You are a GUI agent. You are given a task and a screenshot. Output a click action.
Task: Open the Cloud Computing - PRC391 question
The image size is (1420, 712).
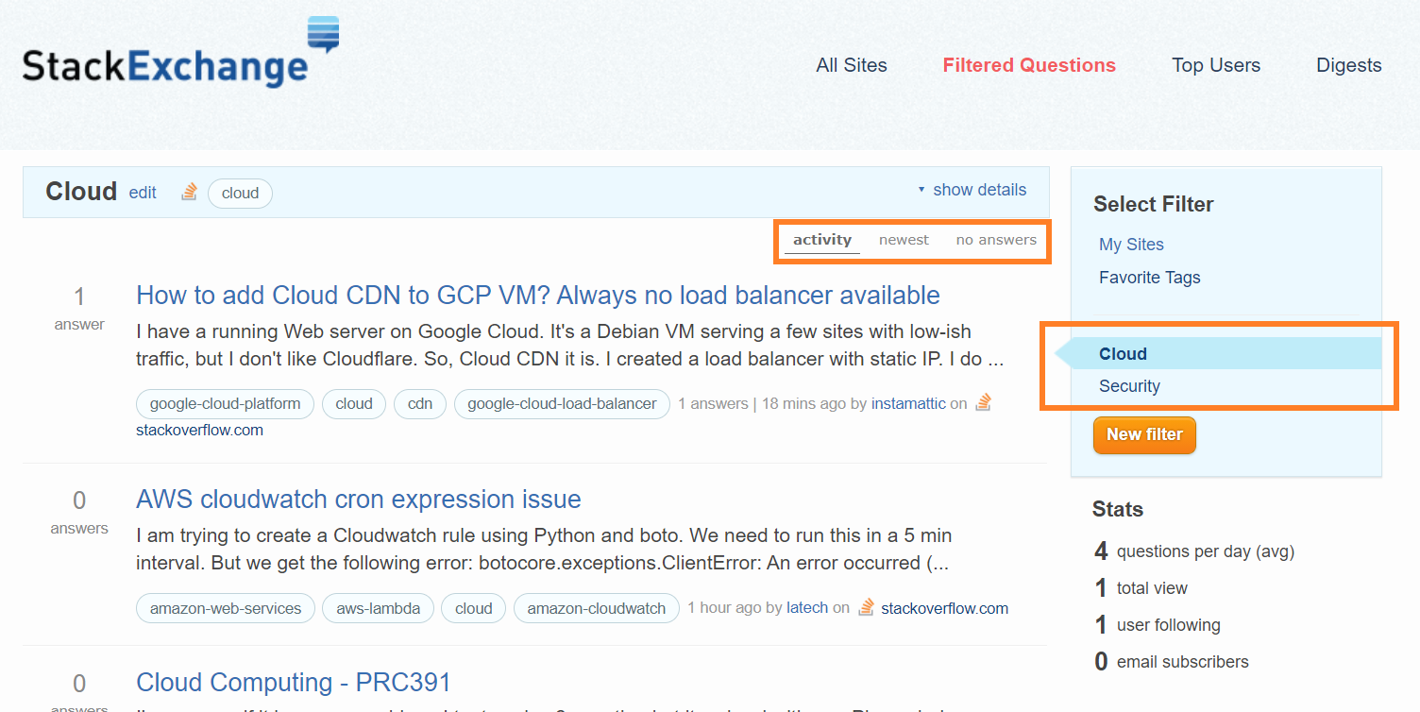(x=294, y=682)
